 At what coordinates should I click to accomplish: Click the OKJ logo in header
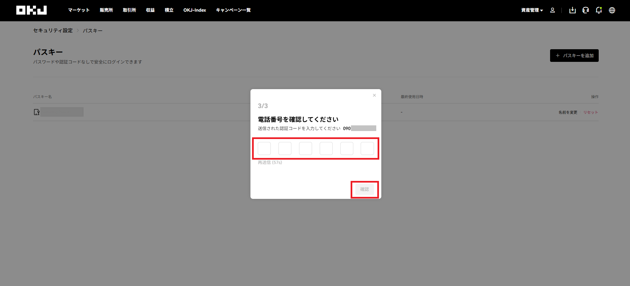click(32, 10)
